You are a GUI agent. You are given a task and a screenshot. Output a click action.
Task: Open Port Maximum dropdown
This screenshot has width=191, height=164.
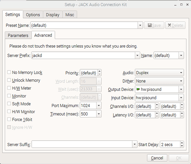pos(99,106)
